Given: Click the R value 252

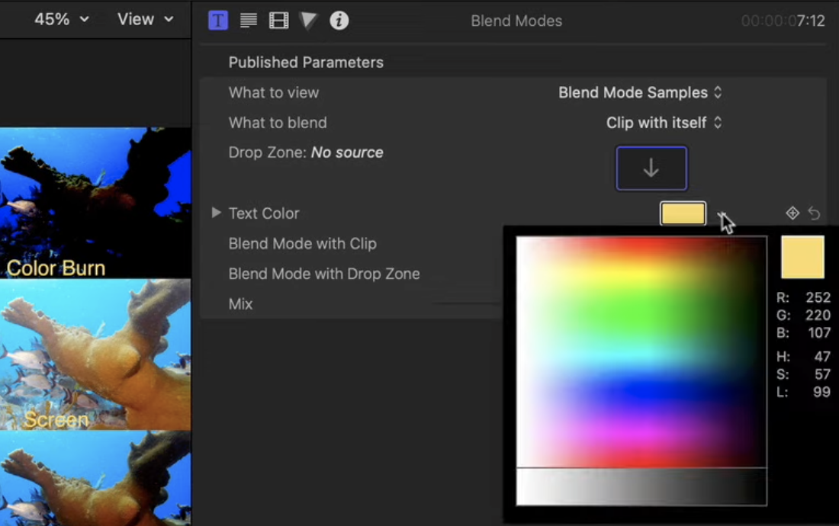Looking at the screenshot, I should 818,298.
